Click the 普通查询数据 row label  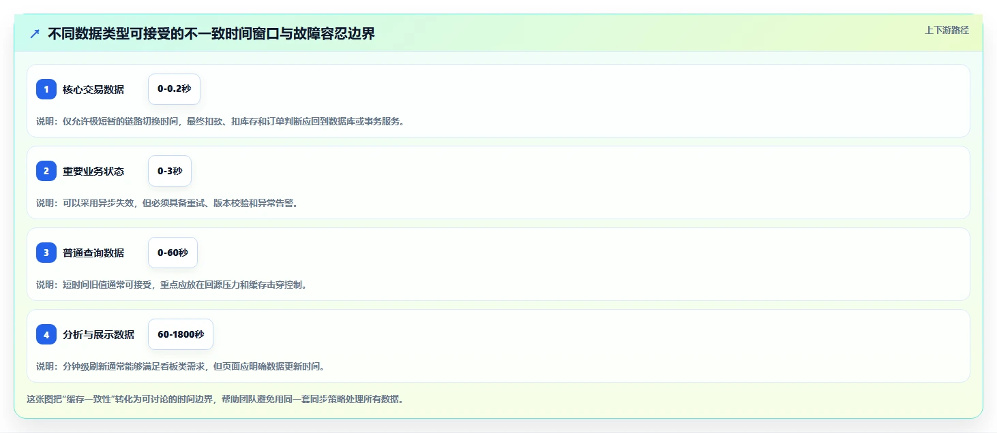(x=93, y=253)
